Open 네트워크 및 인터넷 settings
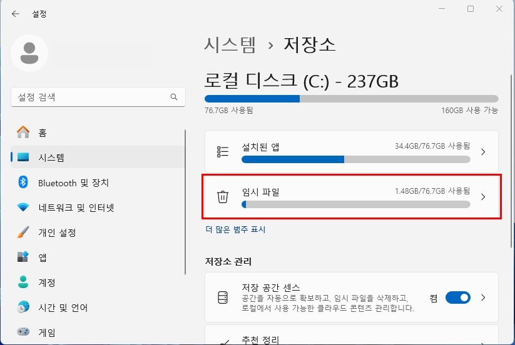 tap(98, 207)
